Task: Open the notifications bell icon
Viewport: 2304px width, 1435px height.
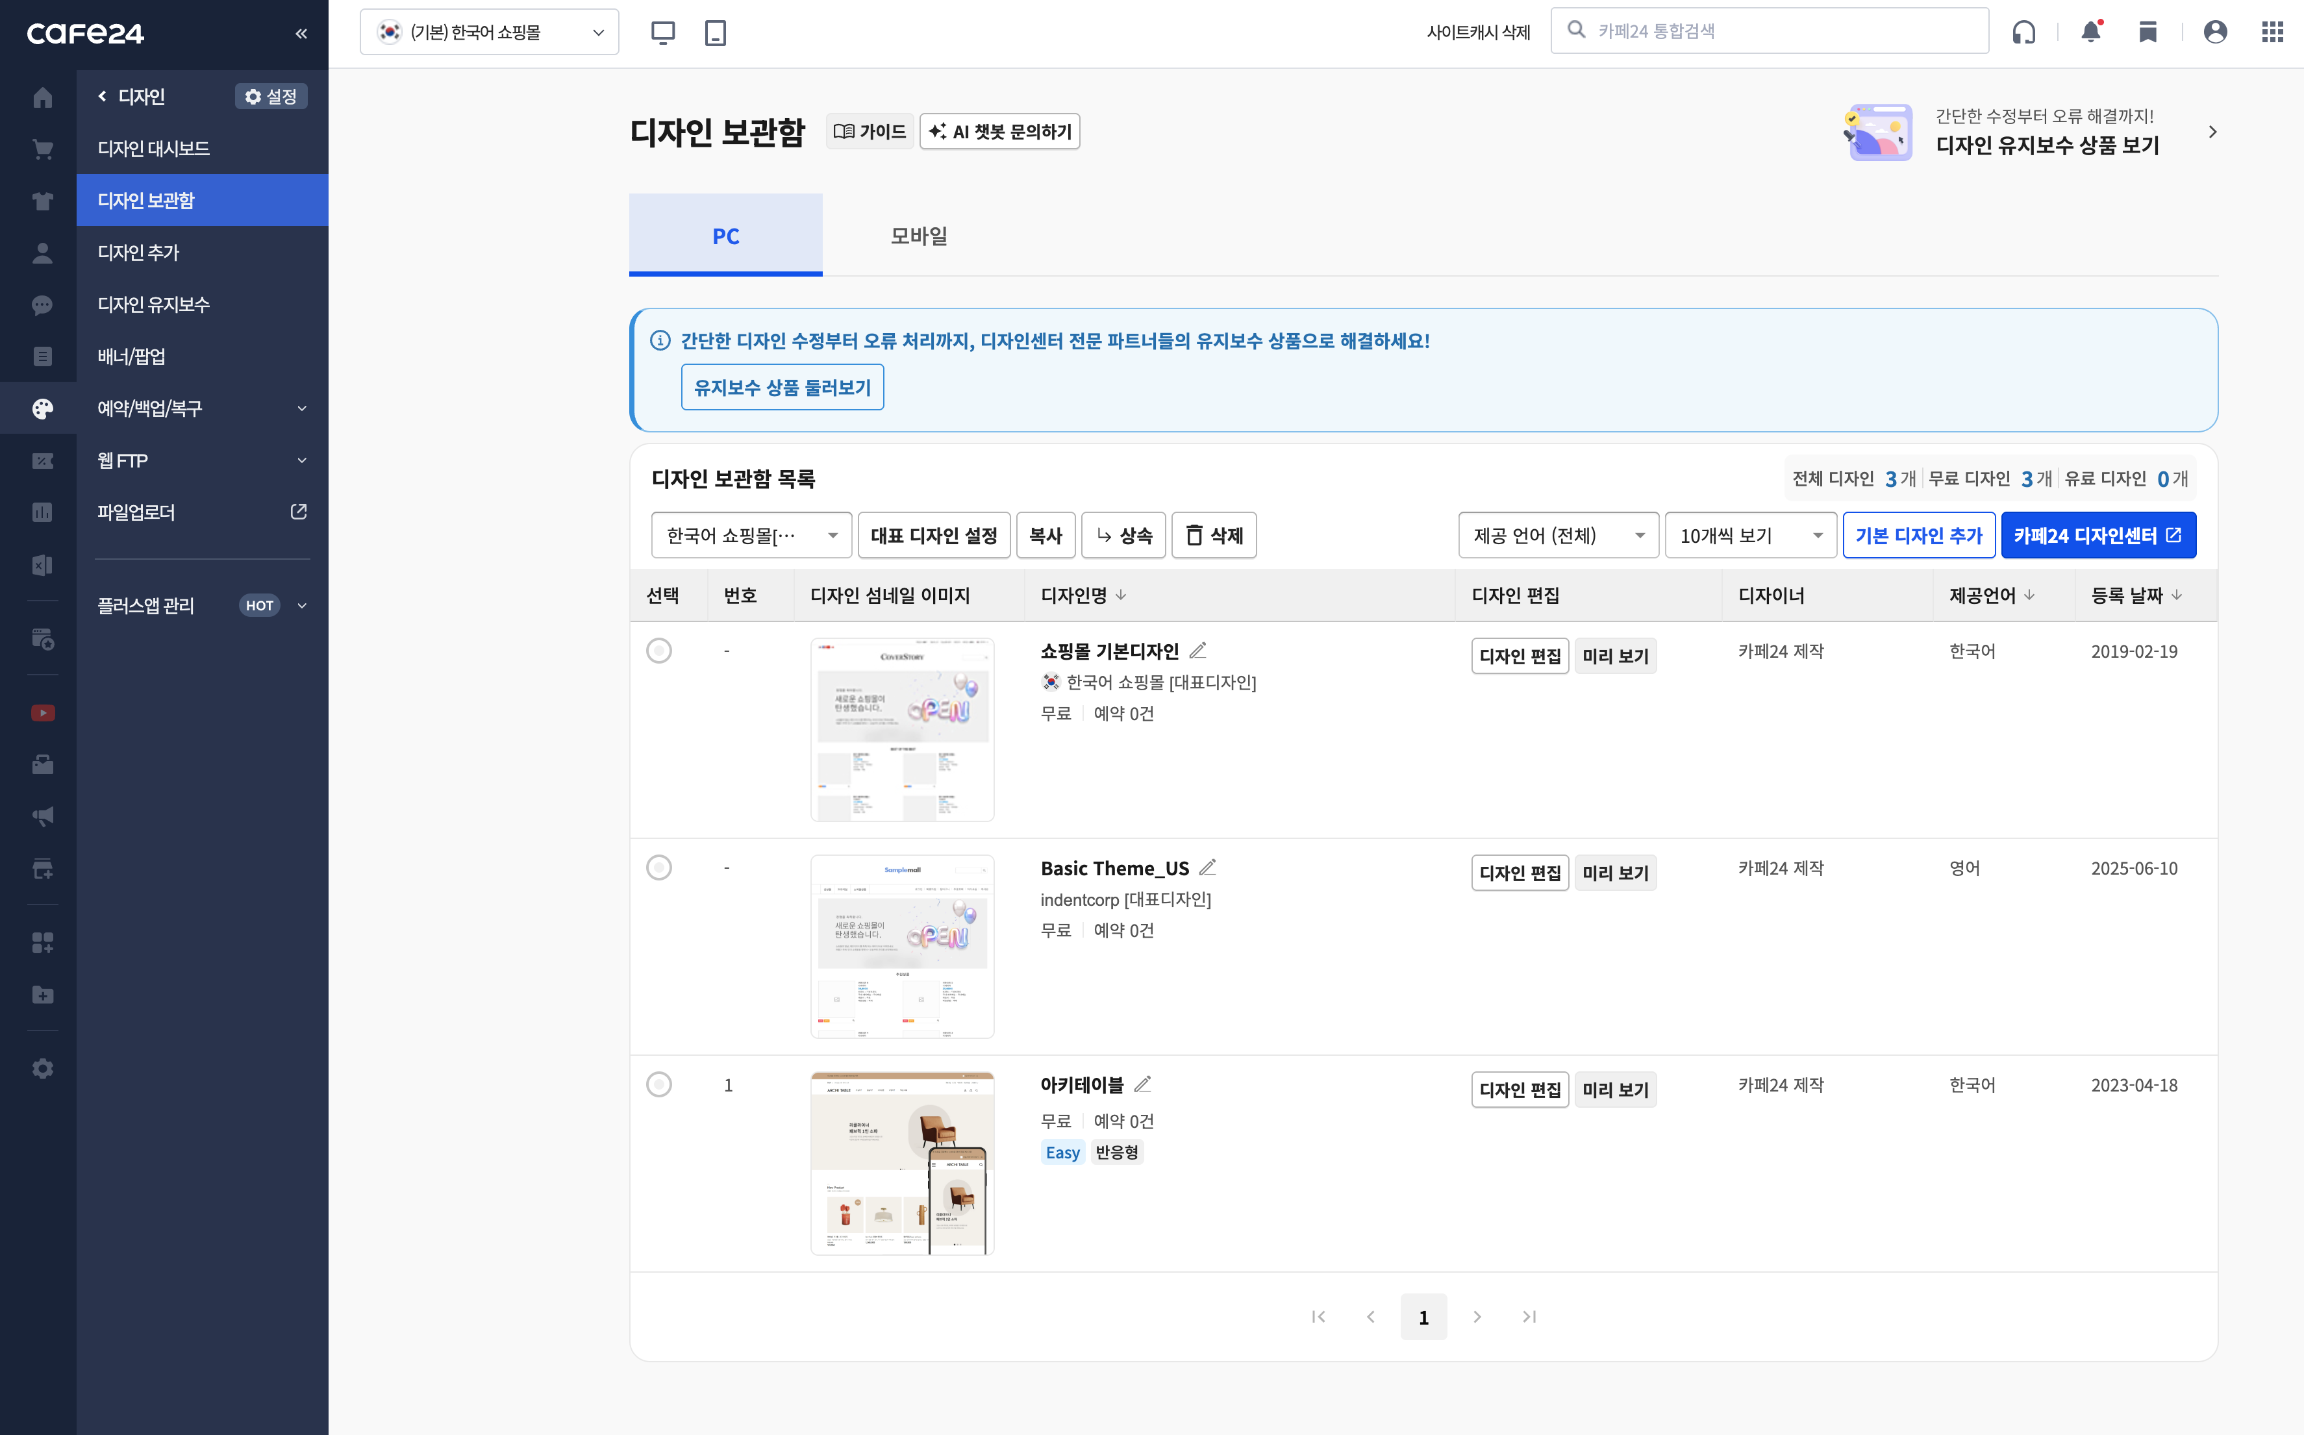Action: click(x=2090, y=31)
